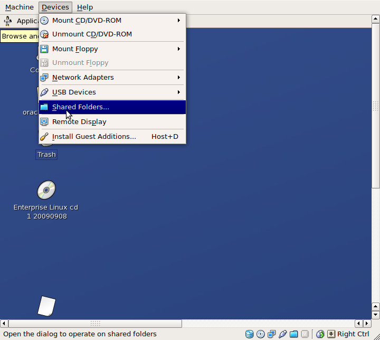The image size is (380, 340).
Task: Click the Host+D shortcut text
Action: (x=165, y=137)
